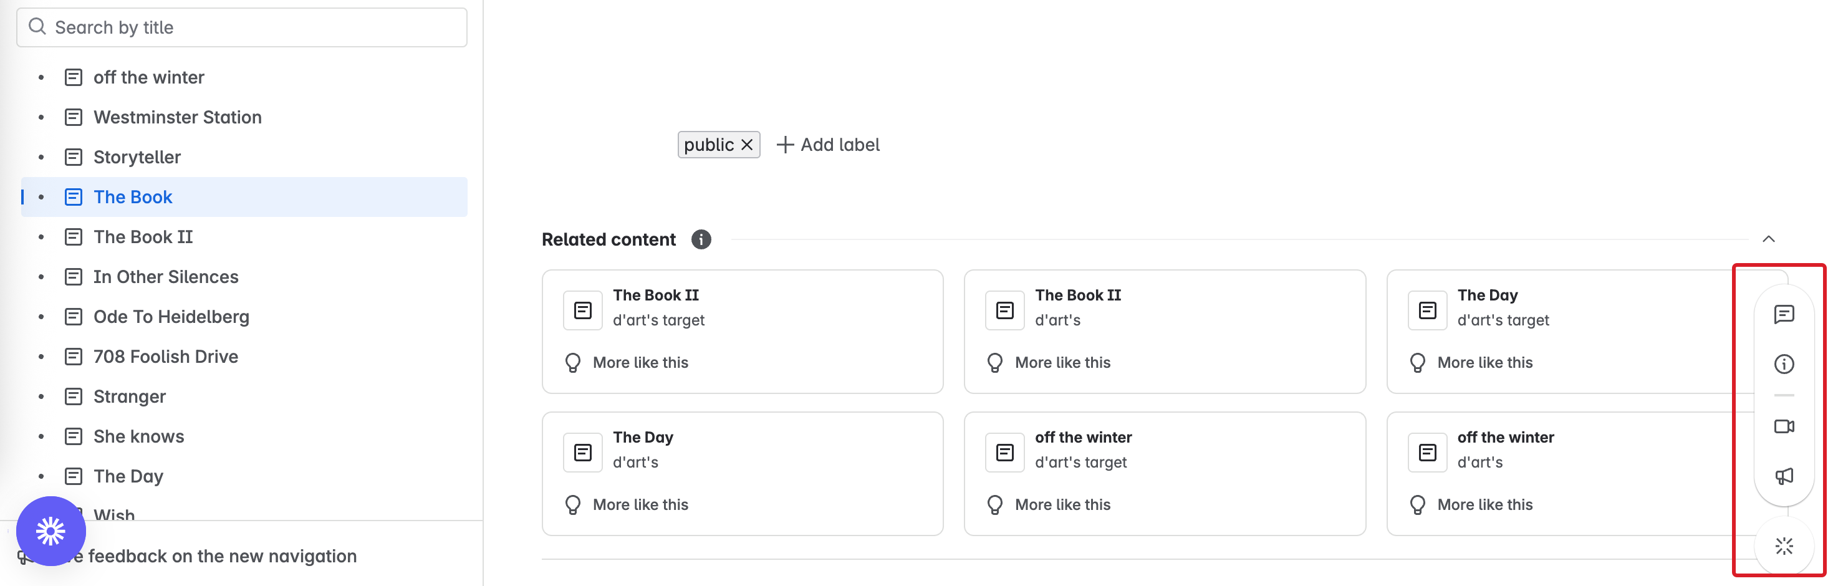Screen dimensions: 1833x586
Task: Open the comments panel icon
Action: click(x=1784, y=314)
